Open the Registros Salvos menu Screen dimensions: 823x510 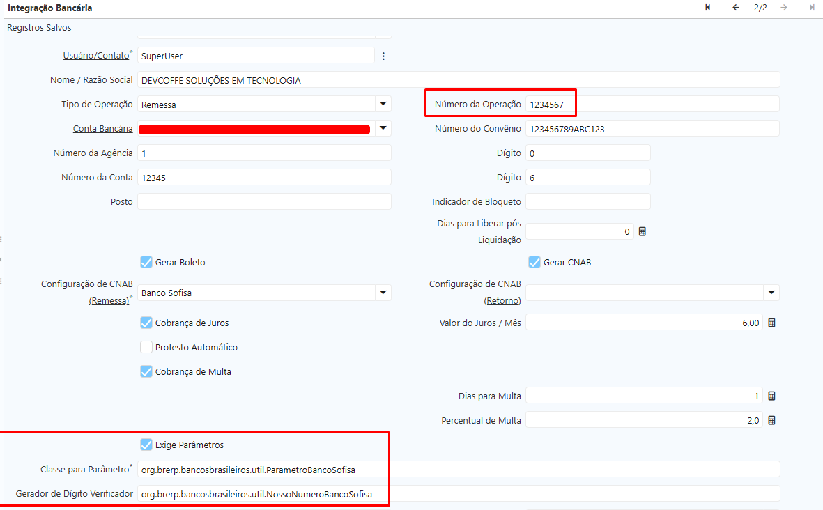pos(39,28)
